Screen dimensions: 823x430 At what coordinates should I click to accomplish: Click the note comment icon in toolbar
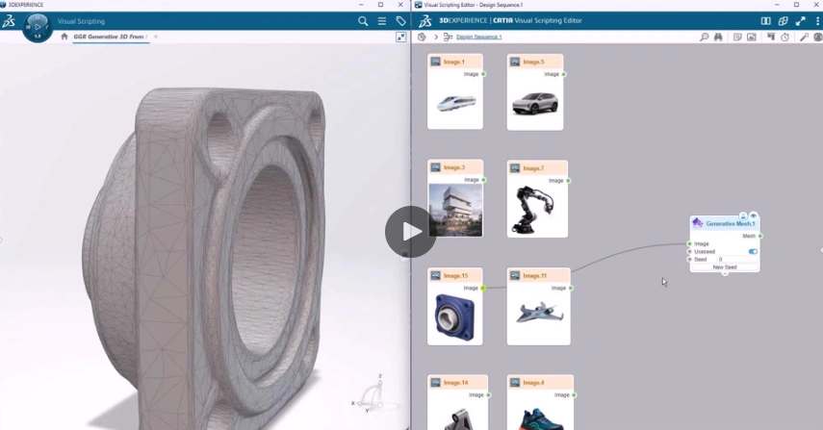(737, 37)
